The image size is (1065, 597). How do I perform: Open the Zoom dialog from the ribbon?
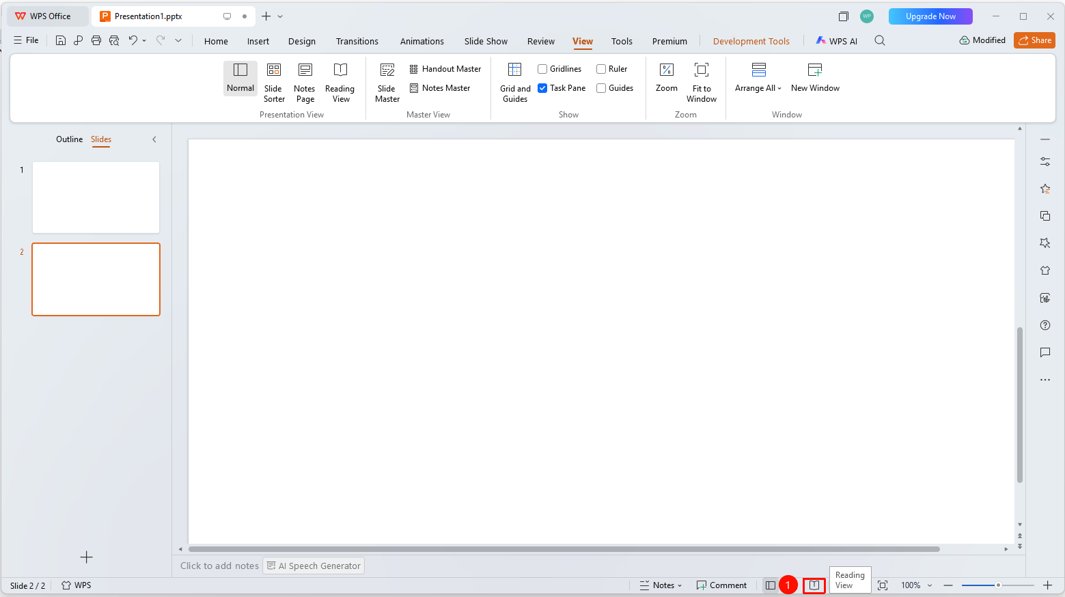tap(667, 77)
